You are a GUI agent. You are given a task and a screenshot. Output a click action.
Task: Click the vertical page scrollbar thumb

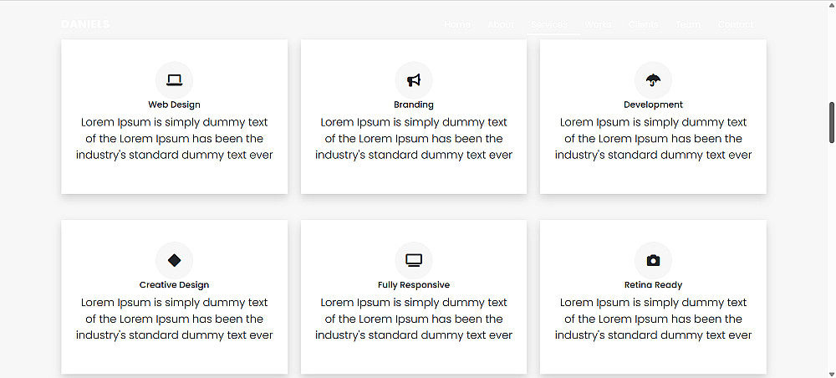tap(832, 122)
